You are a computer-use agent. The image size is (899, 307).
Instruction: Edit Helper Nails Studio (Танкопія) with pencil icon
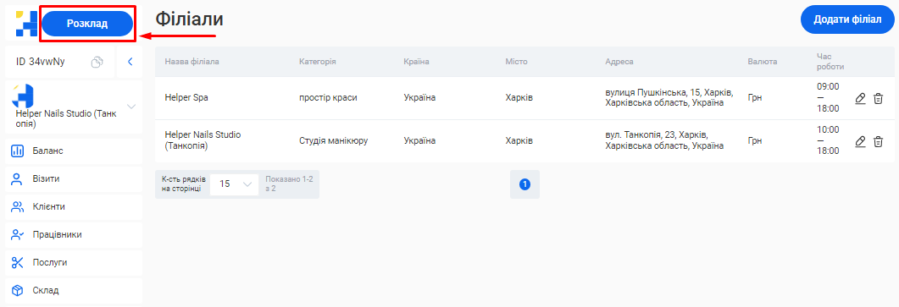pos(860,141)
